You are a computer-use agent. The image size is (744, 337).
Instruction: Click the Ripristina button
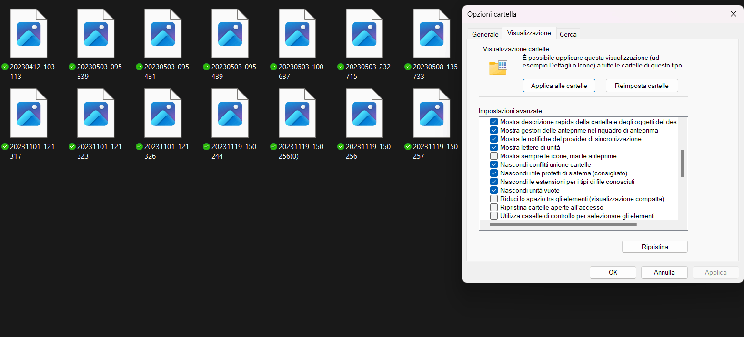coord(655,247)
